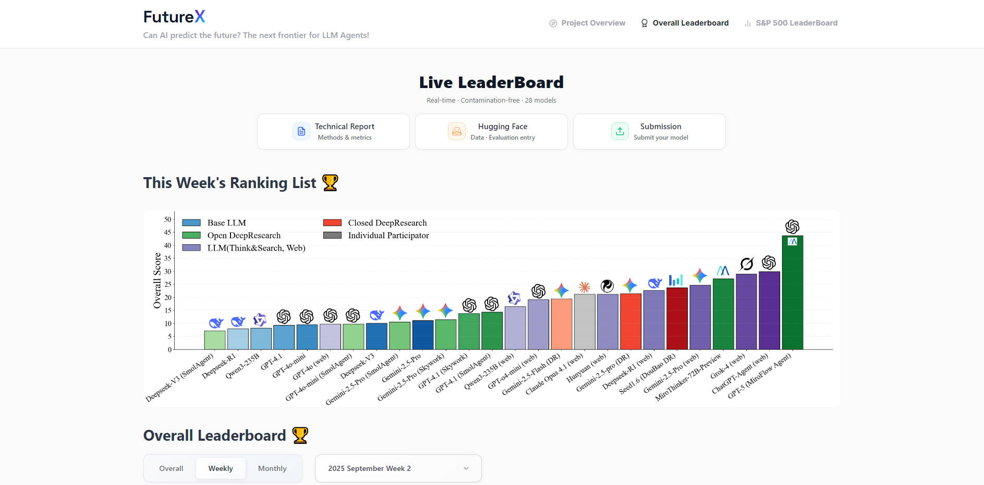Click the tallest green GPT-5 MiroFlow bar
The height and width of the screenshot is (485, 984).
click(x=792, y=297)
